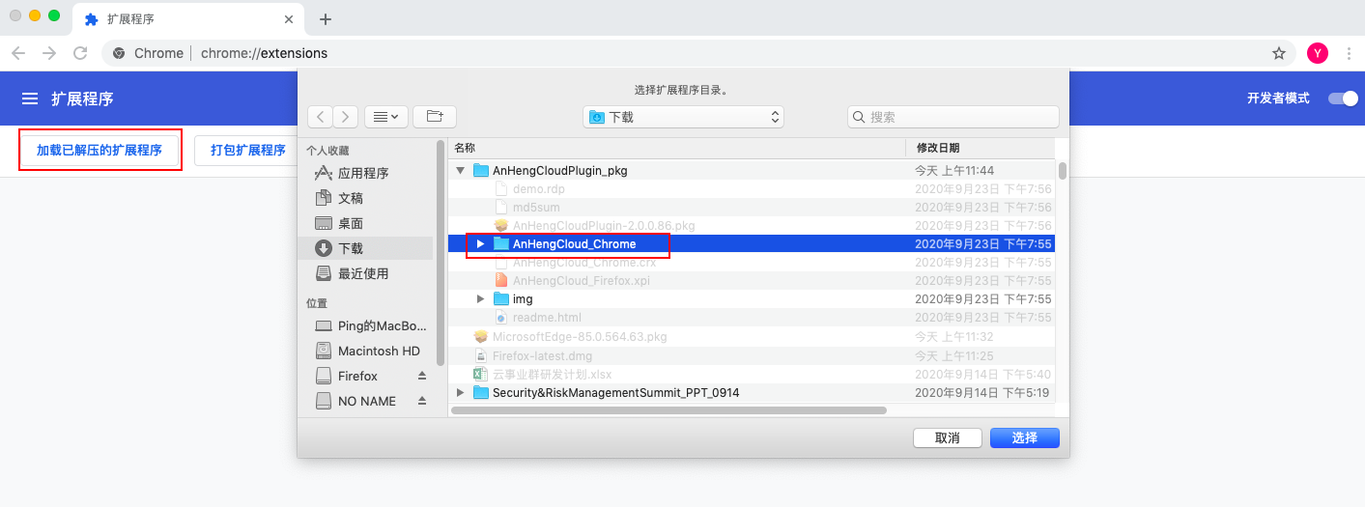This screenshot has width=1365, height=507.
Task: Click AnHengCloud_Chrome.crx file
Action: point(753,263)
